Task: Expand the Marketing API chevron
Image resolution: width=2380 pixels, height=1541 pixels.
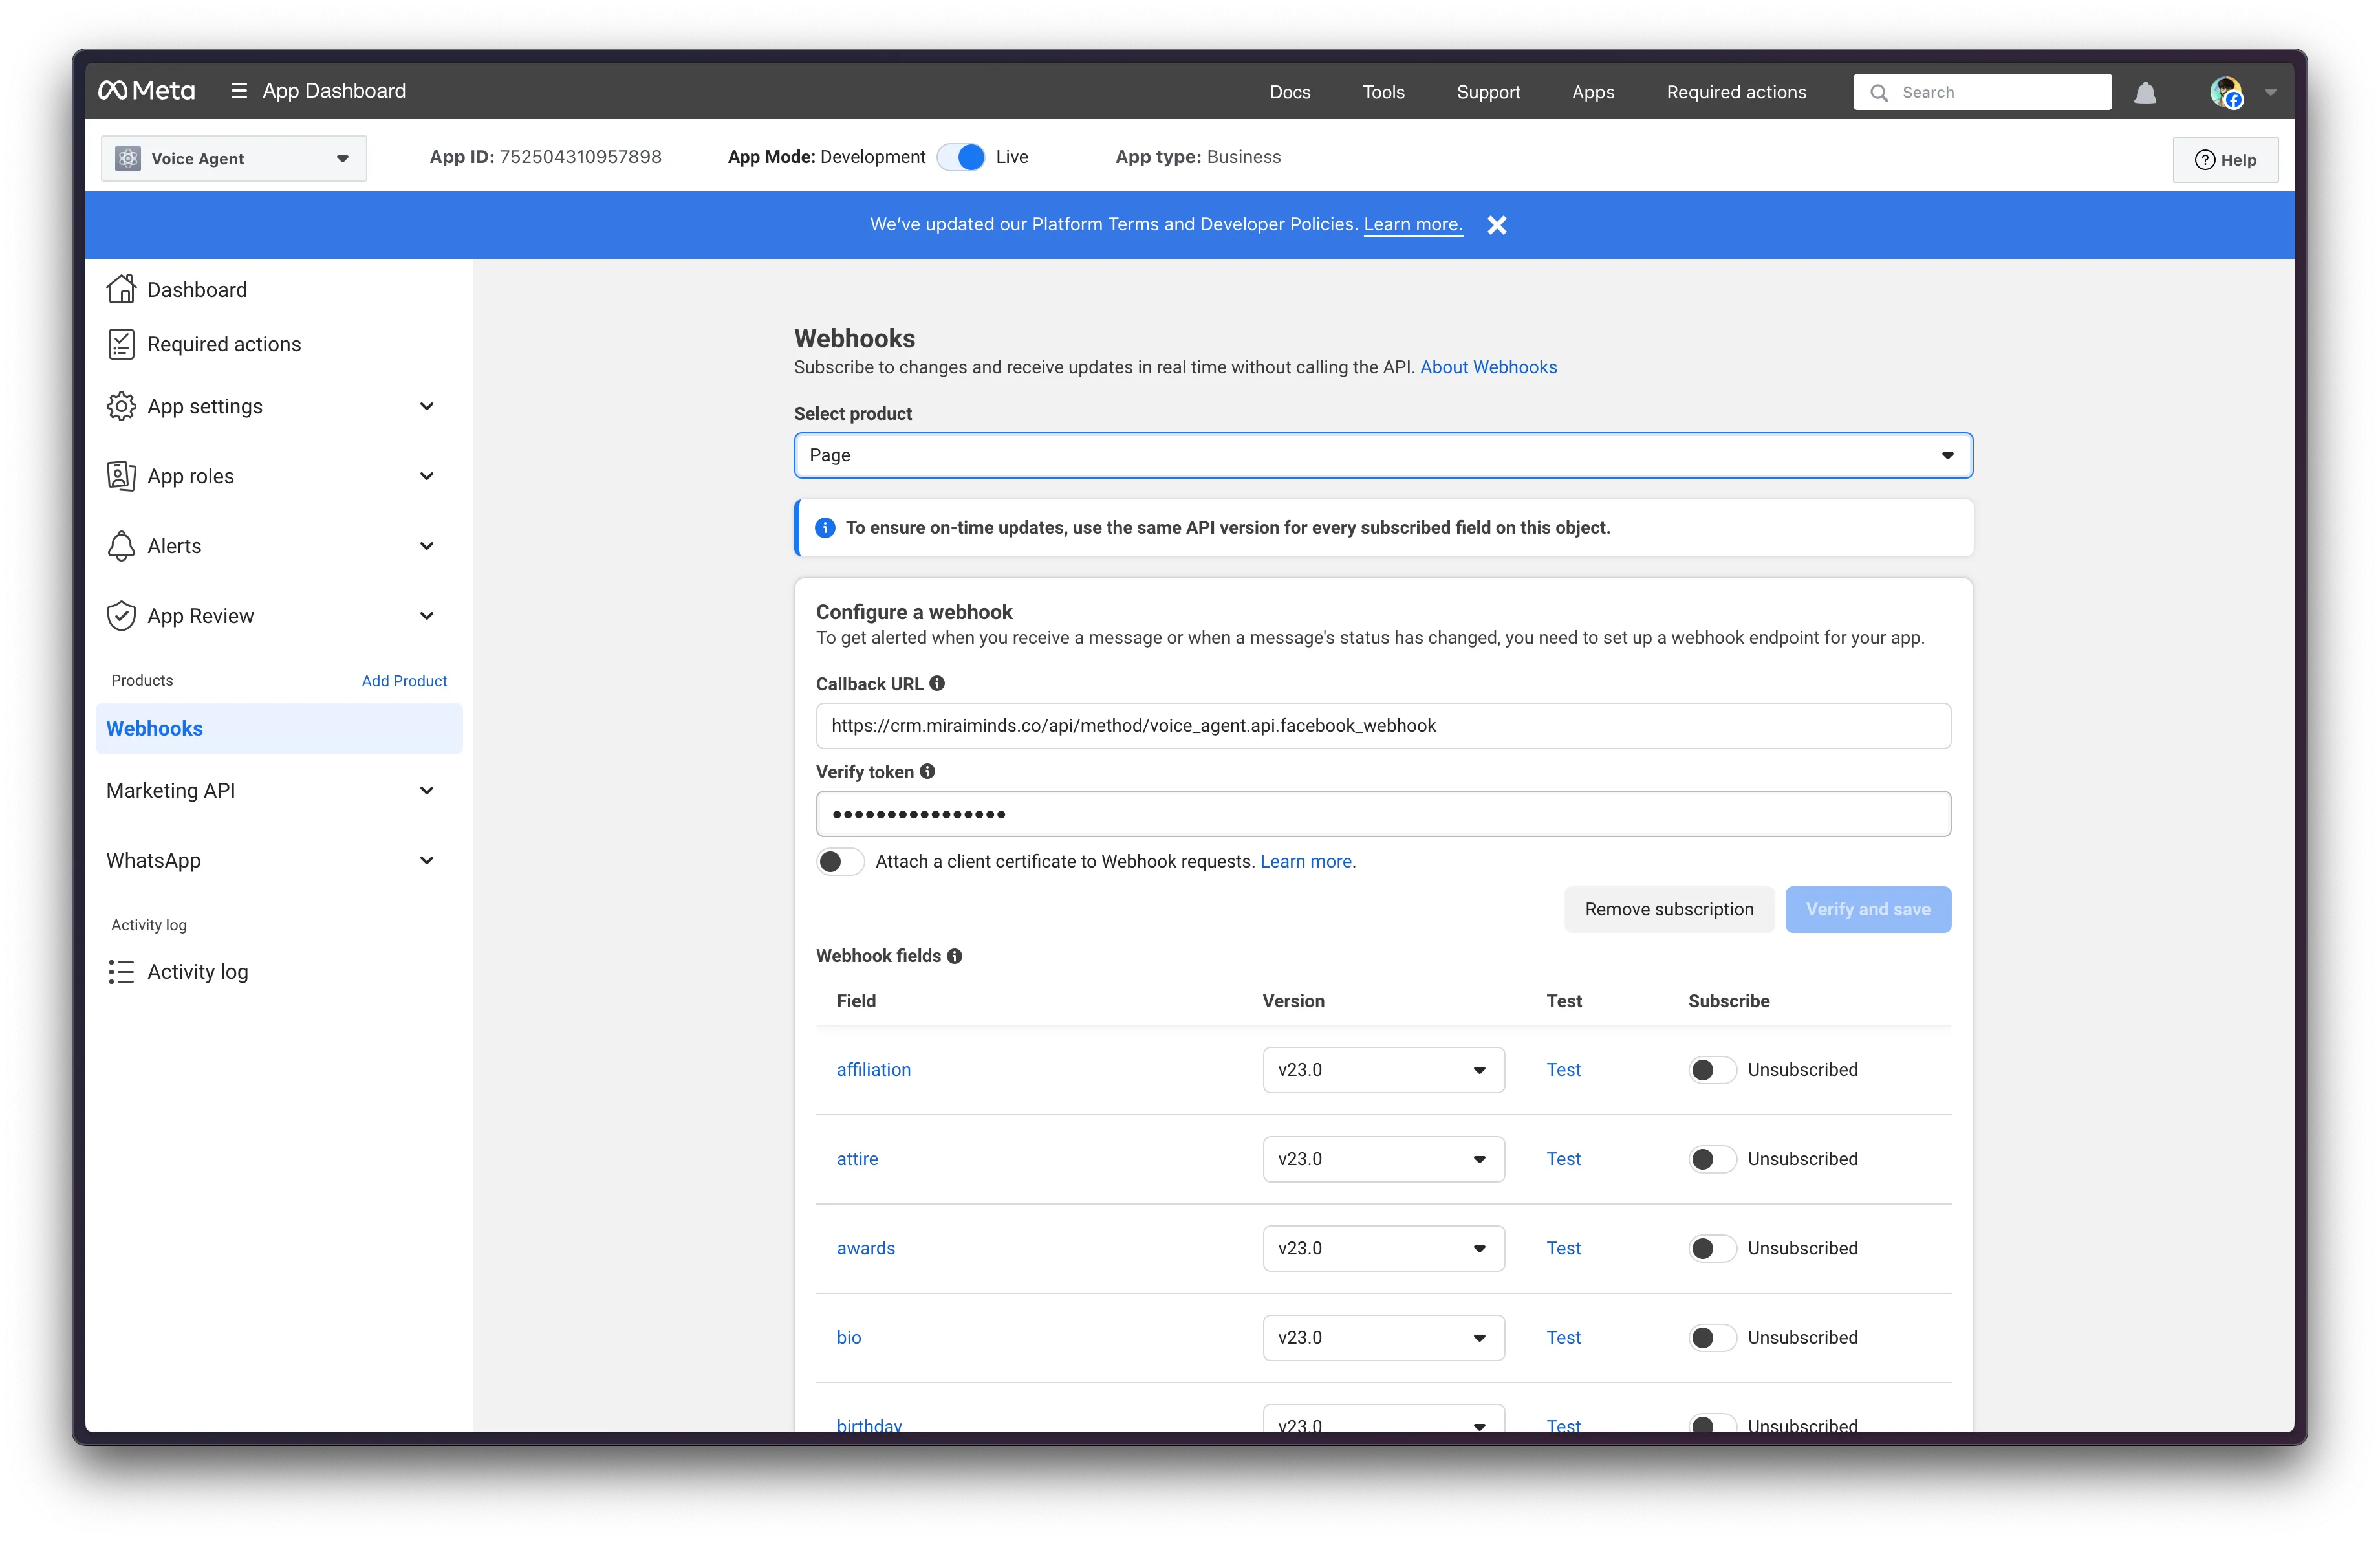Action: point(427,791)
